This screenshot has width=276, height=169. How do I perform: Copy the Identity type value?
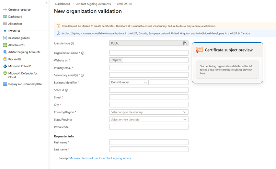pos(185,44)
